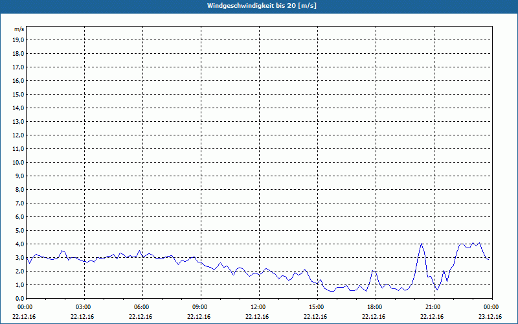Pick the '22.12.16' date under 18:00
Screen dimensions: 518x324
[374, 317]
